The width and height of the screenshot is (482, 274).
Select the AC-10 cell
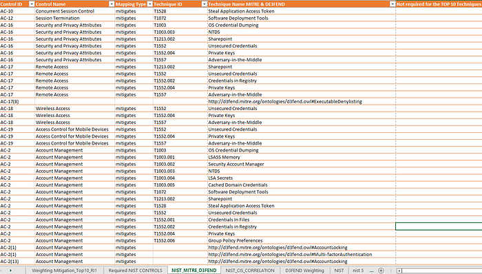(17, 11)
